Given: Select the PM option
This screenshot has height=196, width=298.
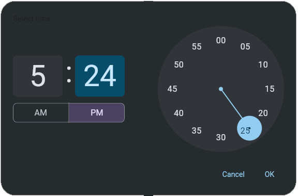Looking at the screenshot, I should [97, 113].
